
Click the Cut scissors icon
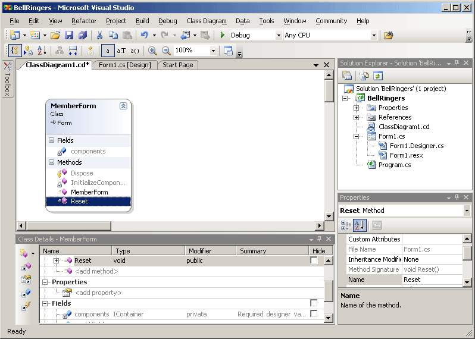(99, 35)
